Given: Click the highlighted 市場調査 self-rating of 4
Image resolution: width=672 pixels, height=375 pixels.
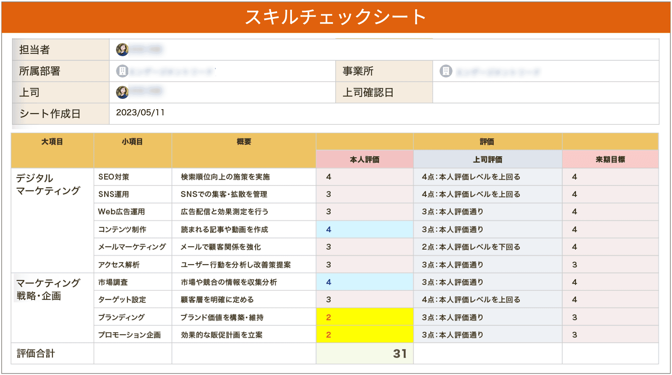Looking at the screenshot, I should click(x=364, y=282).
